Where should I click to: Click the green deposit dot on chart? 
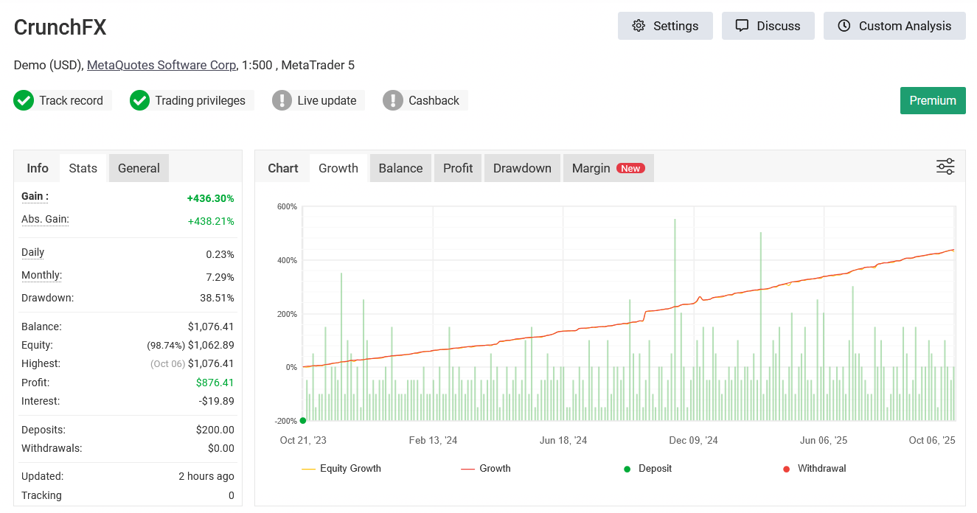point(303,420)
